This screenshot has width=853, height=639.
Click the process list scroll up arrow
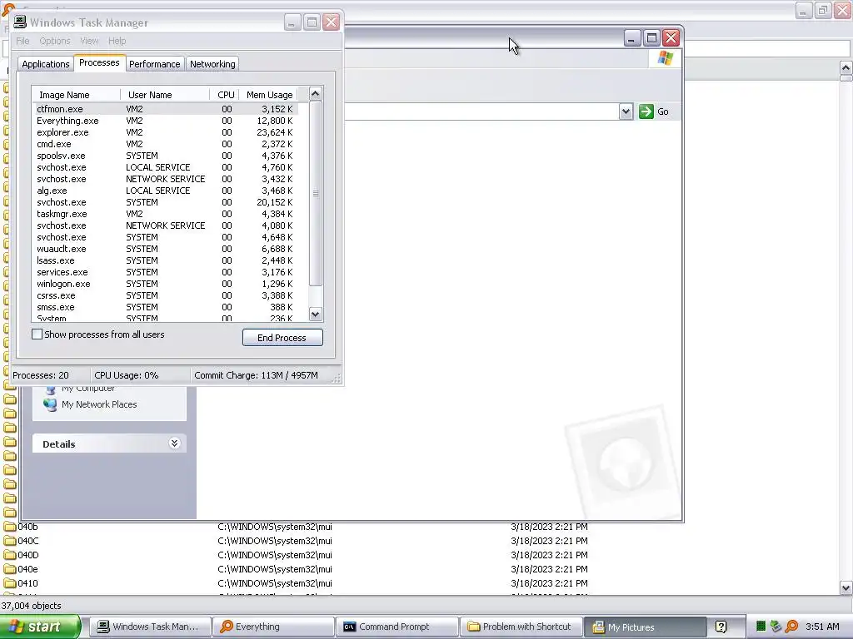(x=316, y=94)
